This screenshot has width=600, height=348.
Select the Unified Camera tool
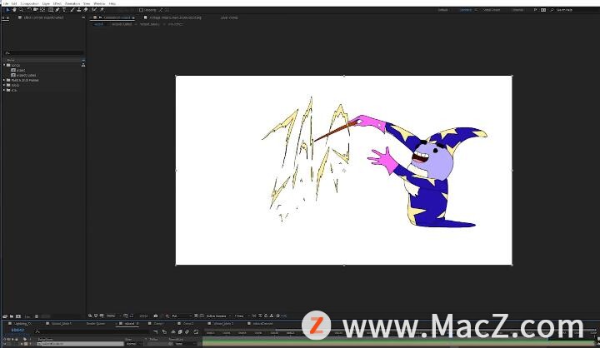(x=36, y=9)
